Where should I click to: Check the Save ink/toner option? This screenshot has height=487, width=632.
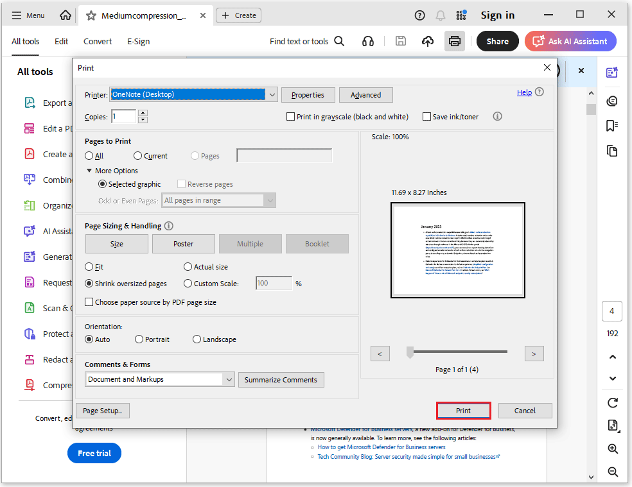pyautogui.click(x=426, y=116)
